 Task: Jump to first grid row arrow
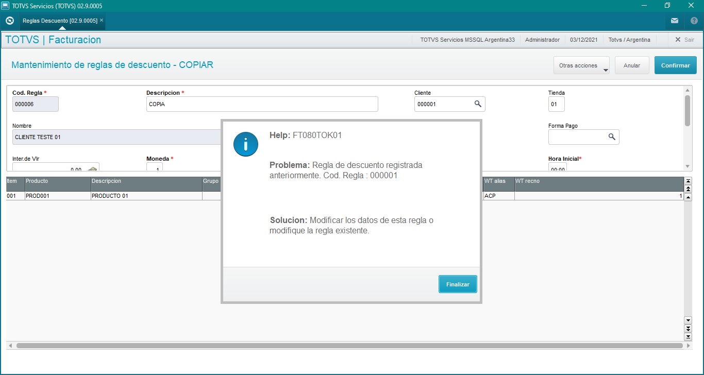click(688, 181)
